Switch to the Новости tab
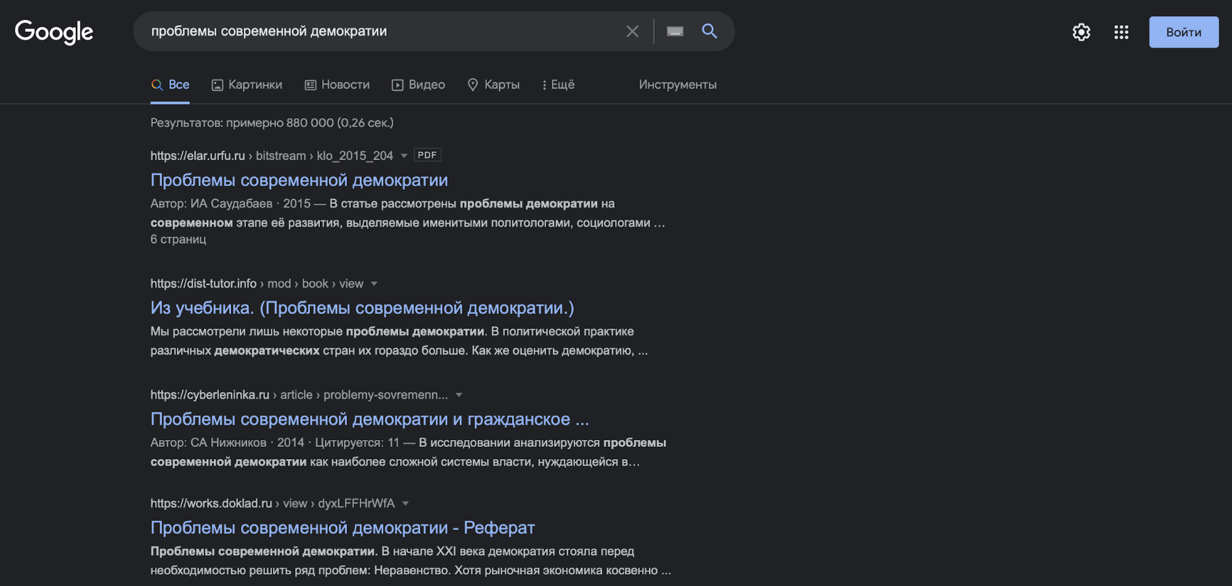Viewport: 1232px width, 586px height. tap(338, 85)
